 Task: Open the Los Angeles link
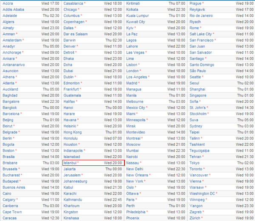tap(136, 77)
